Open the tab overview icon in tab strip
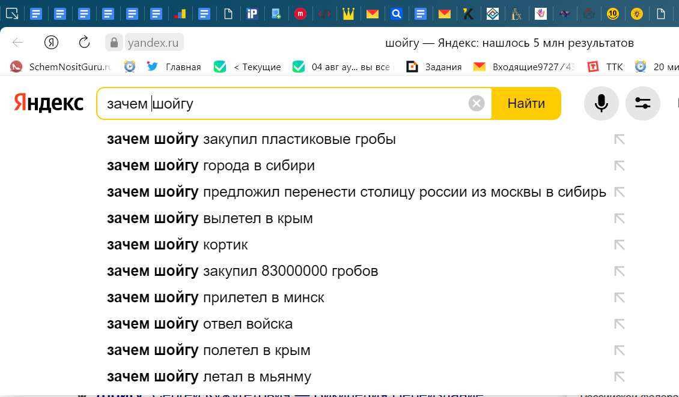Screen dimensions: 679x397 (x=12, y=14)
